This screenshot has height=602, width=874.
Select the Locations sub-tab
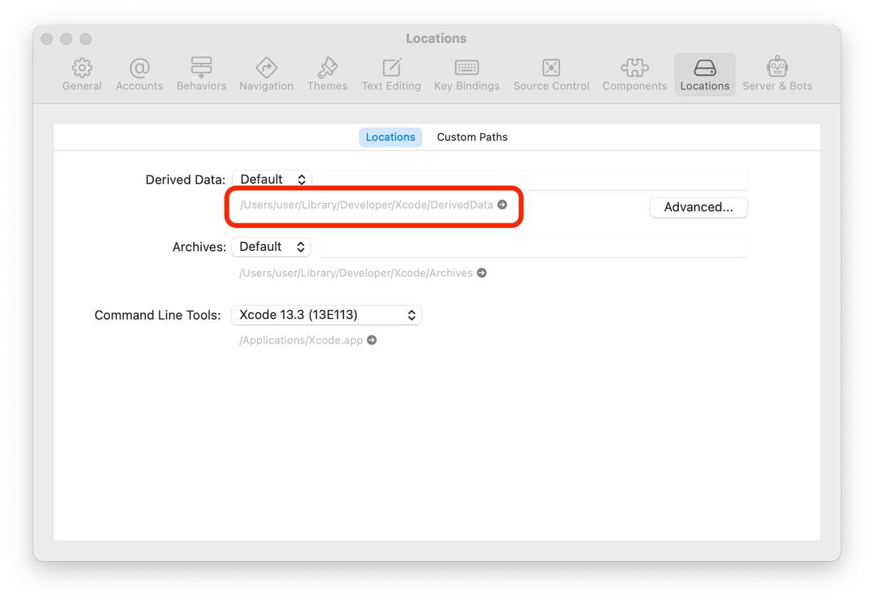tap(390, 137)
